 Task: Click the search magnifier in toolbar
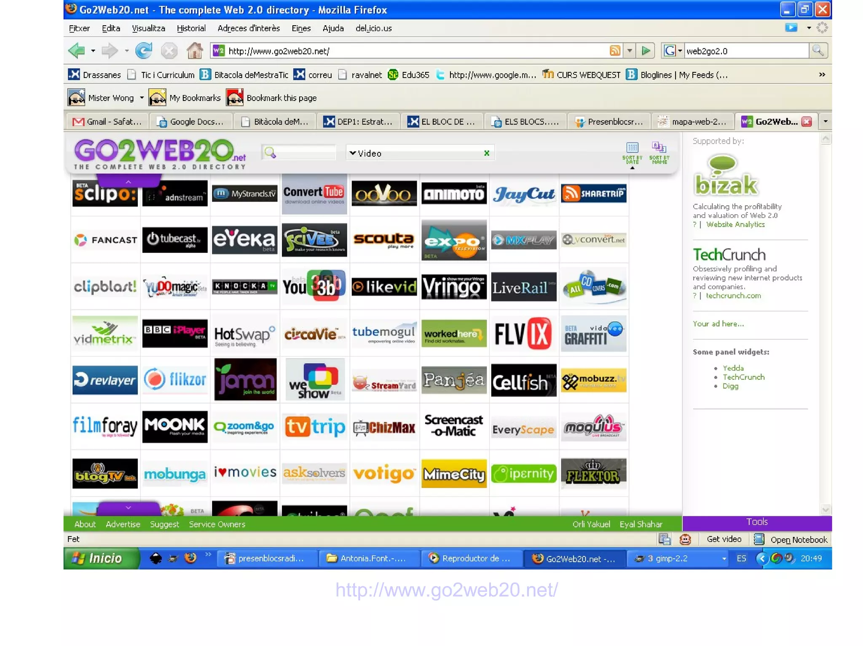(818, 51)
